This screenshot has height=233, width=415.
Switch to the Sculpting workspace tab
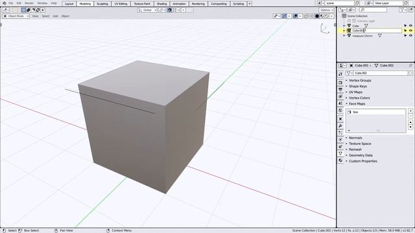point(102,4)
